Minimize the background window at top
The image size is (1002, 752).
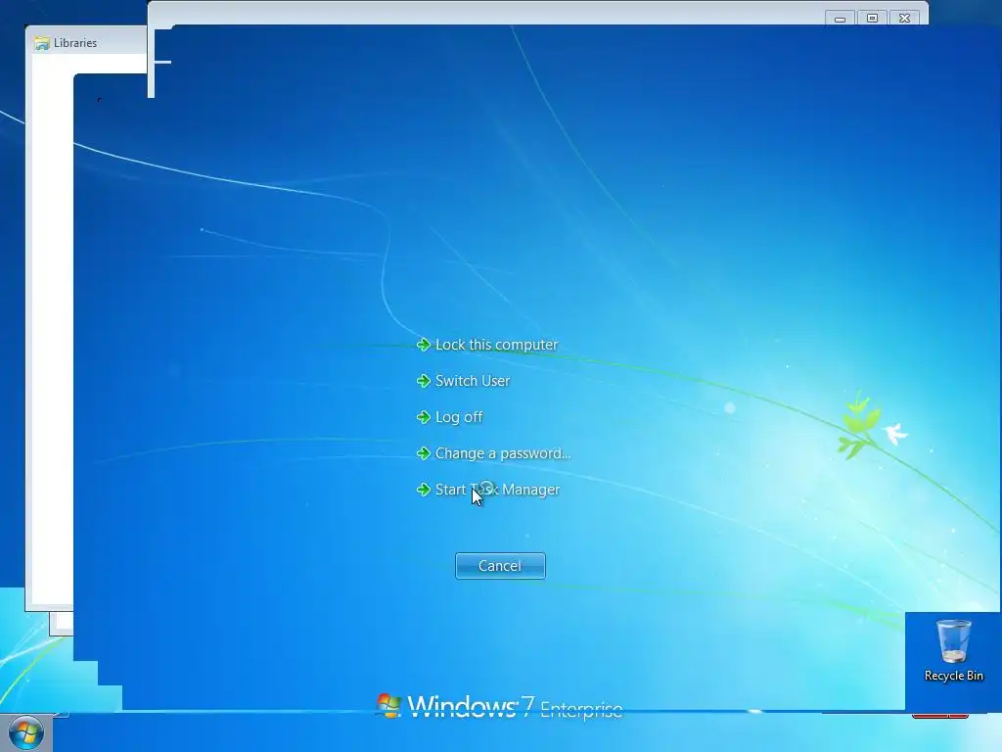point(840,19)
